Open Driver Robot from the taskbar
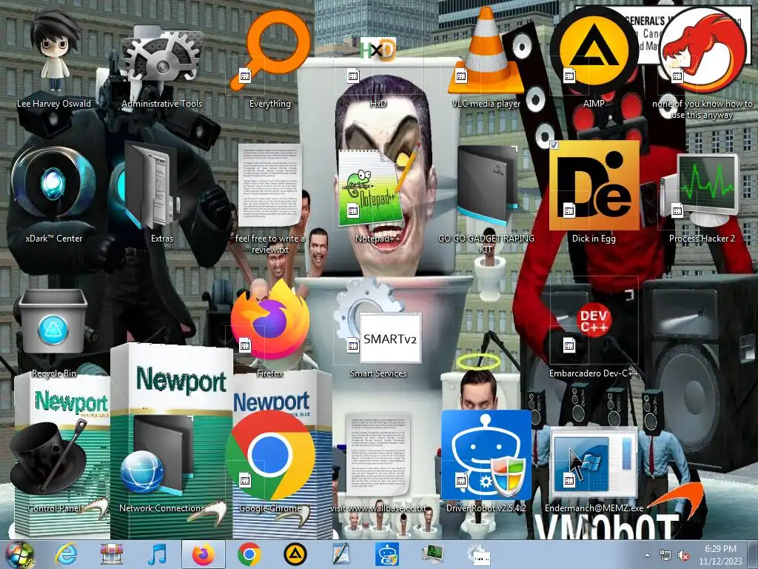758x569 pixels. [x=386, y=554]
